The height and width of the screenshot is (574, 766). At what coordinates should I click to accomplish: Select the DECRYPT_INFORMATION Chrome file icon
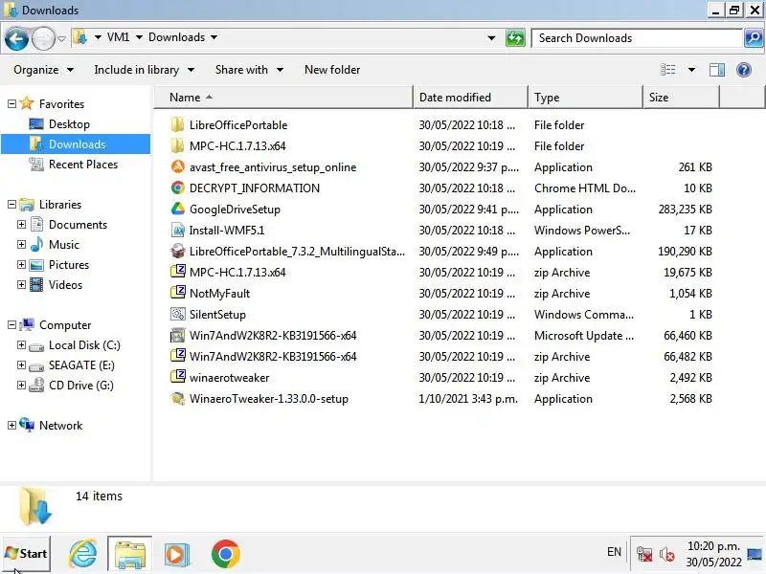(178, 188)
